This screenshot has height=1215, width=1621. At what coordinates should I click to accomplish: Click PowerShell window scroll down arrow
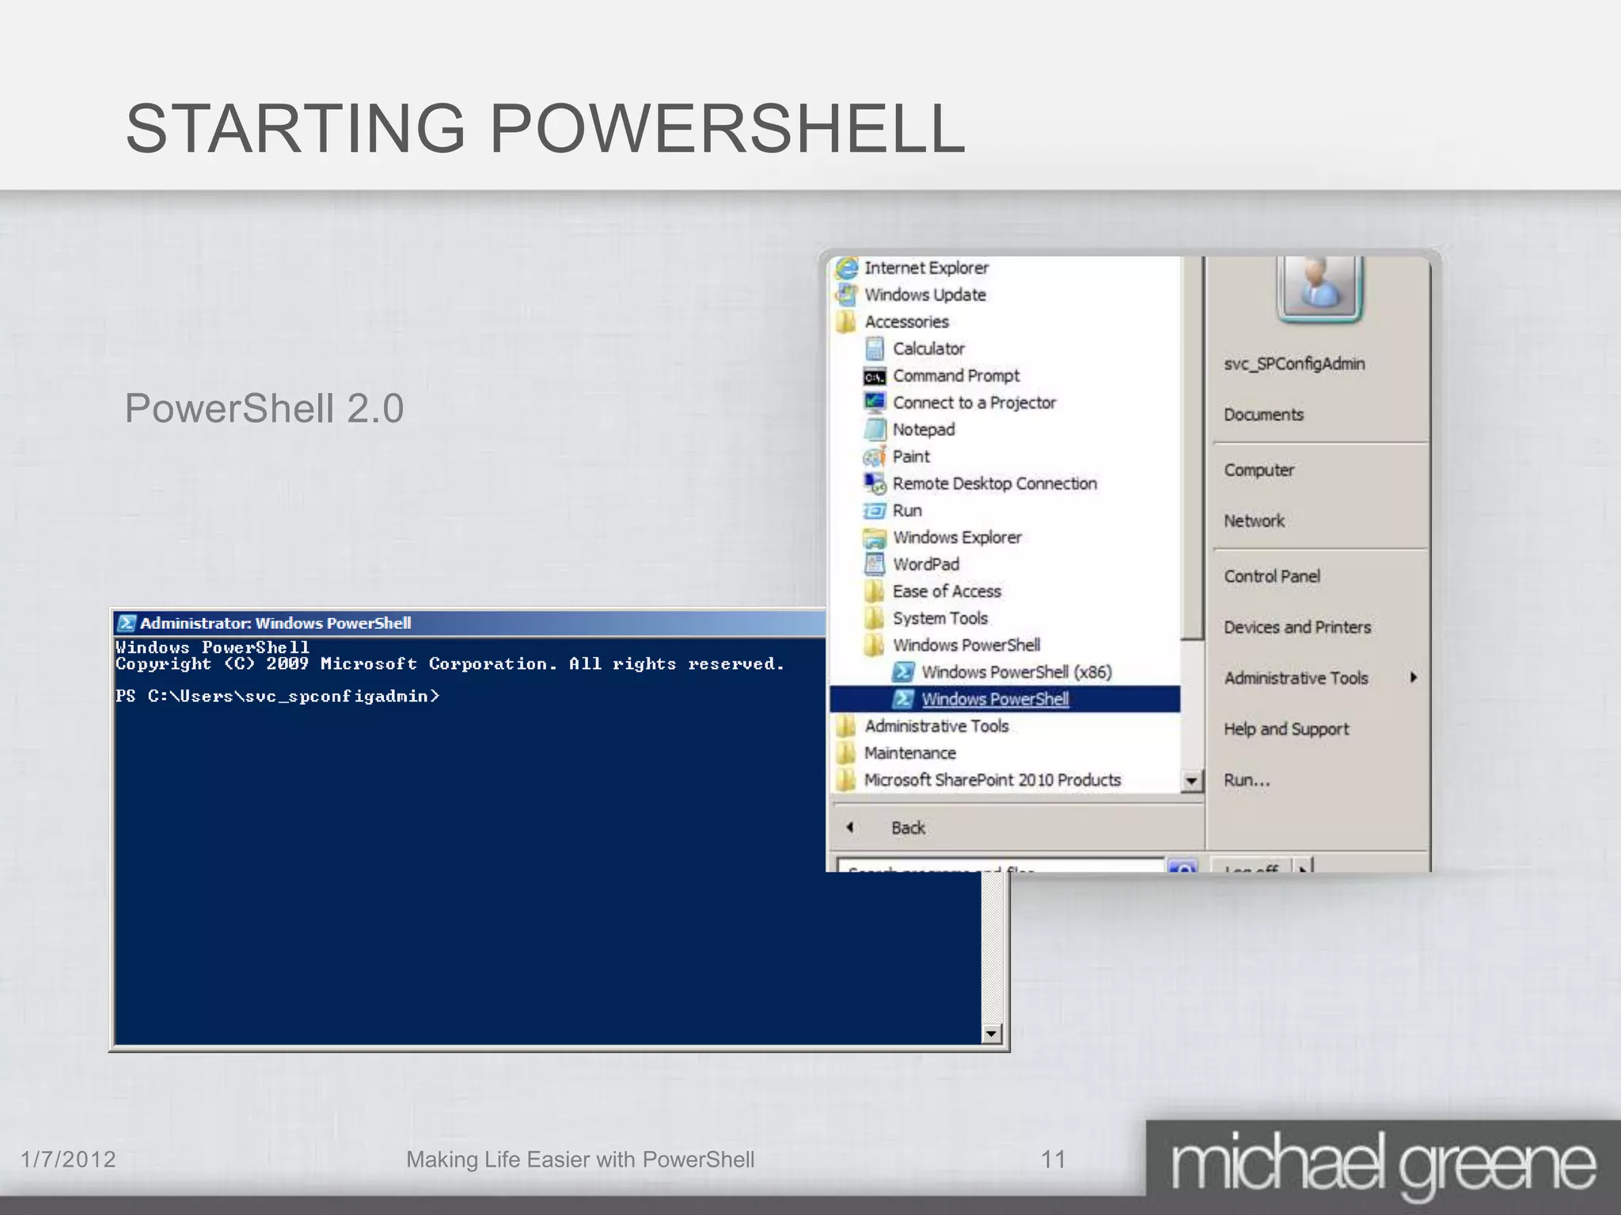(x=992, y=1033)
